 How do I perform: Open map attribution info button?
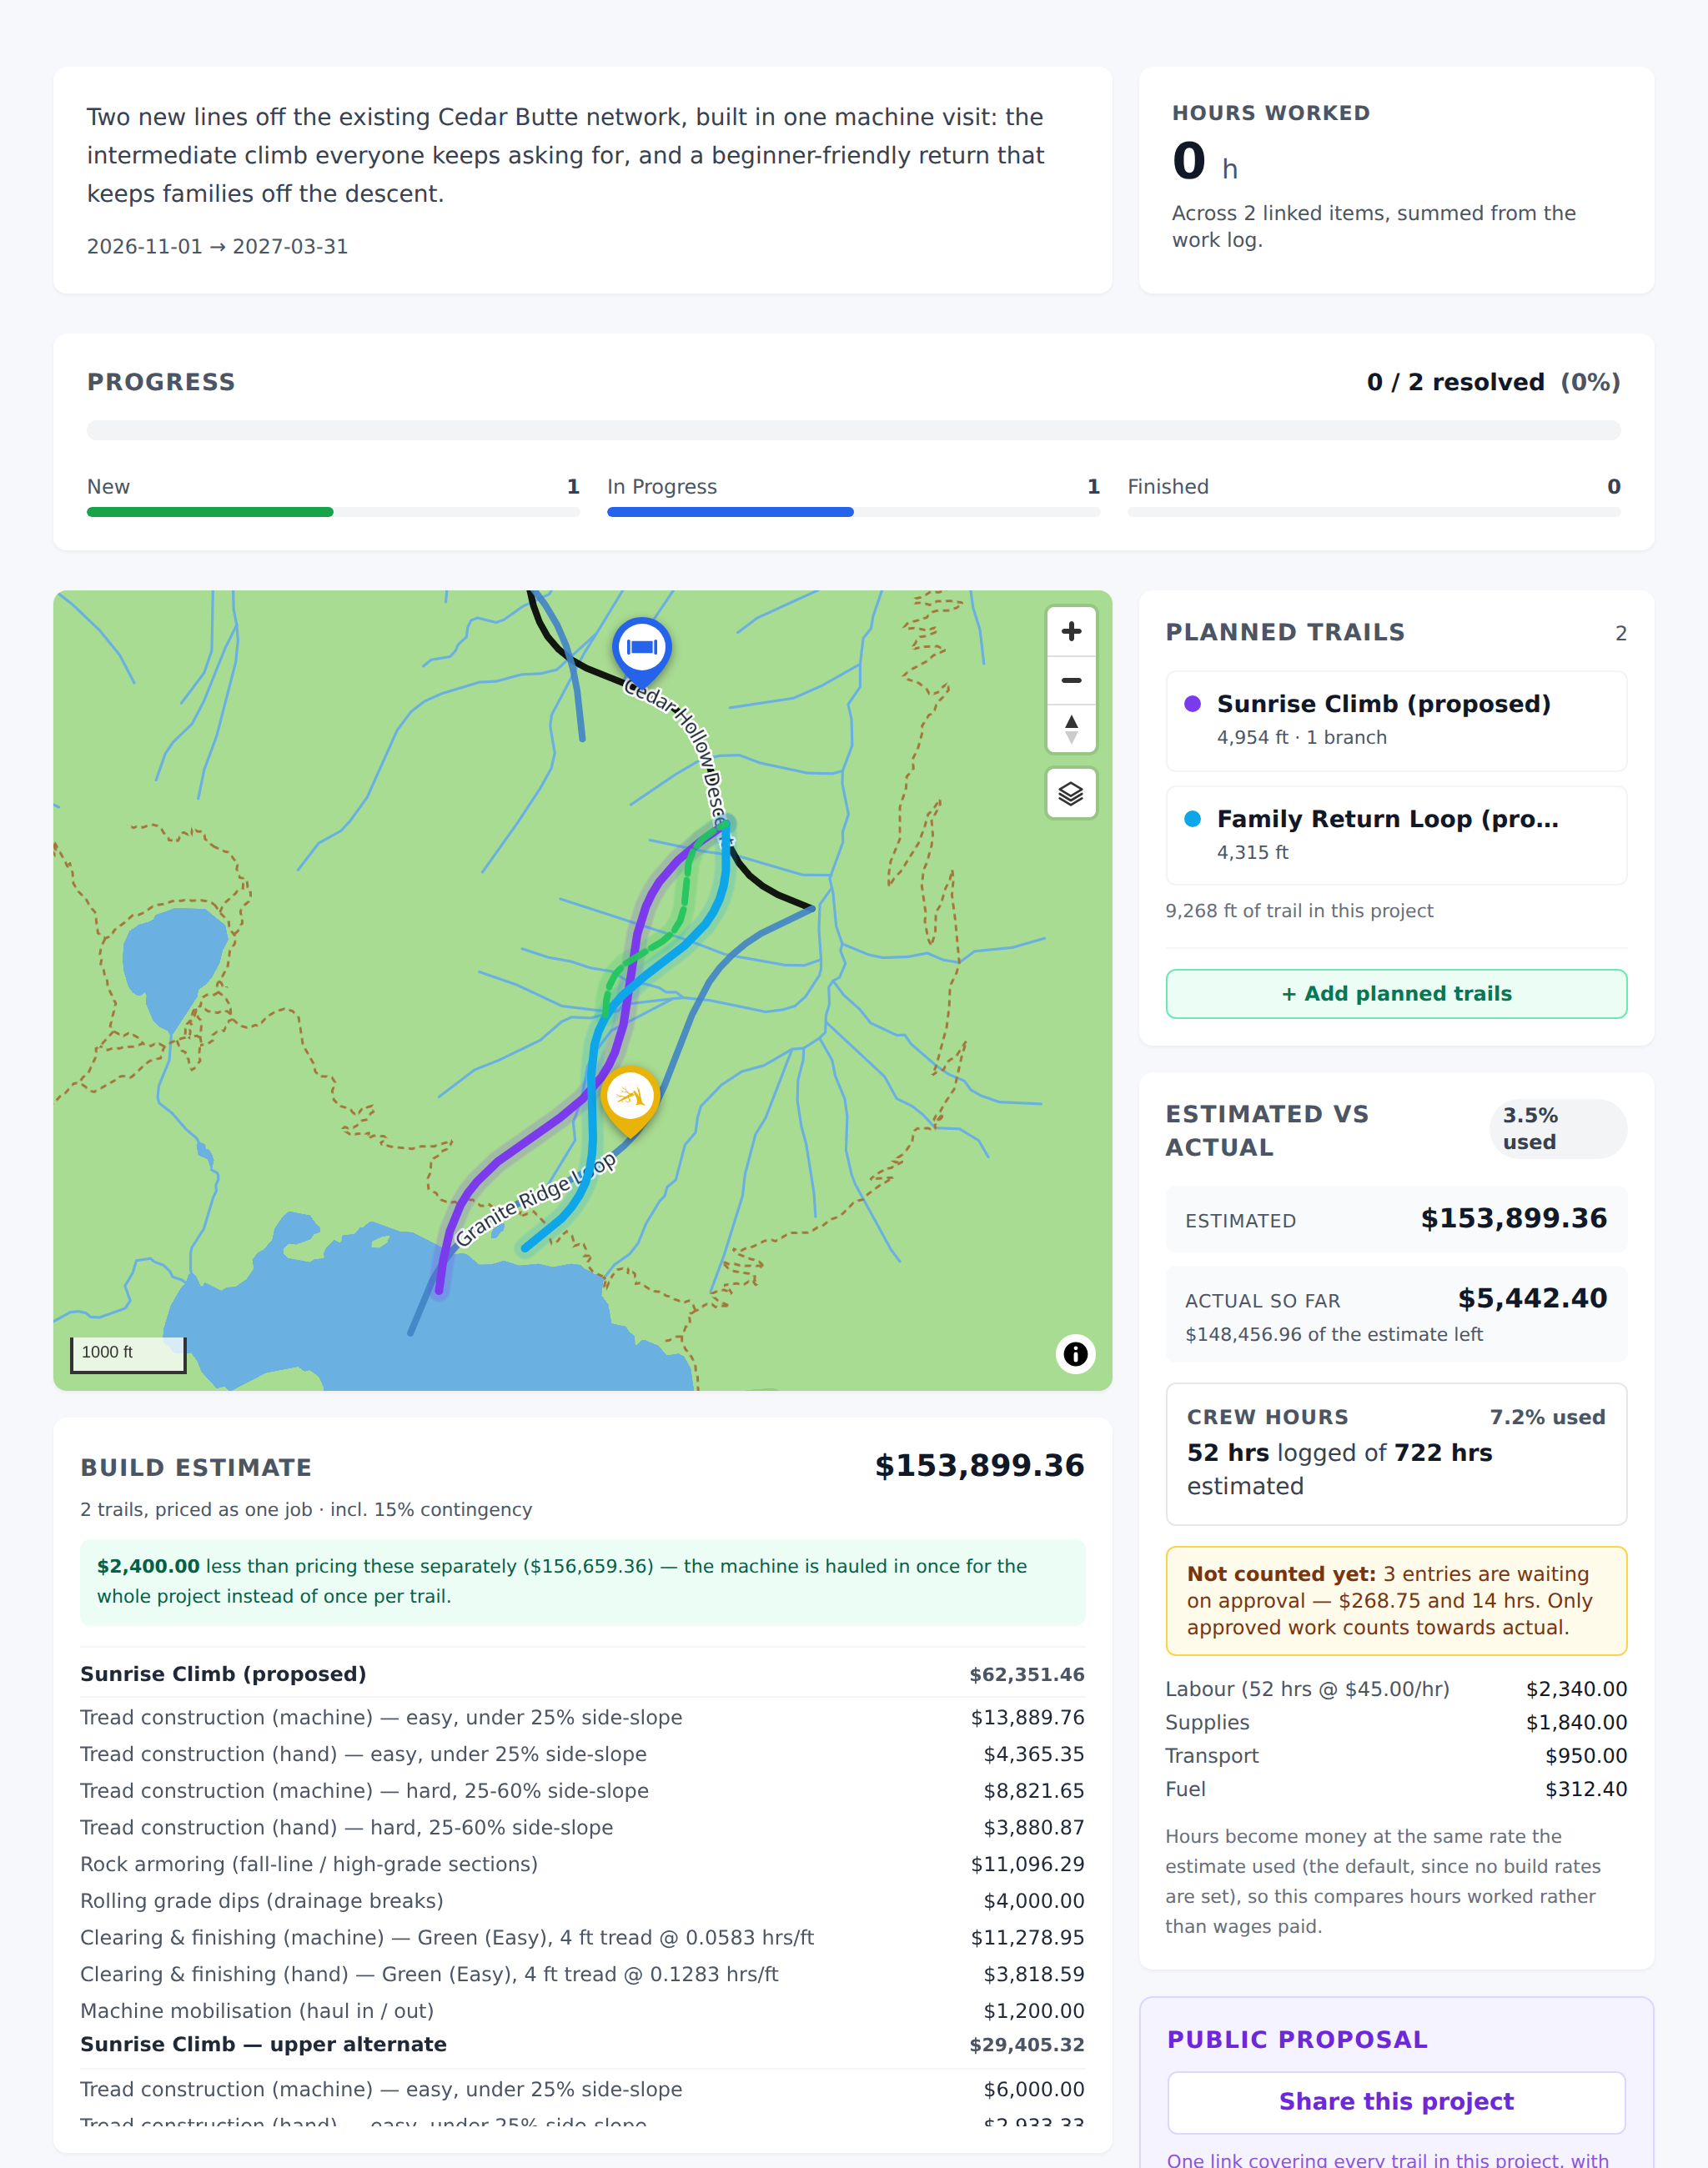[x=1075, y=1354]
